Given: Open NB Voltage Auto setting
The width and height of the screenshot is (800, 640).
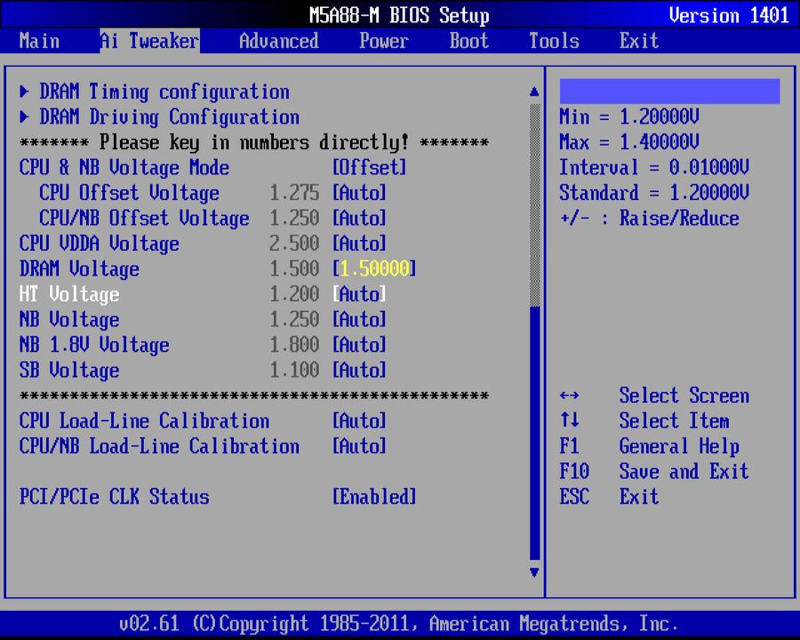Looking at the screenshot, I should tap(359, 319).
